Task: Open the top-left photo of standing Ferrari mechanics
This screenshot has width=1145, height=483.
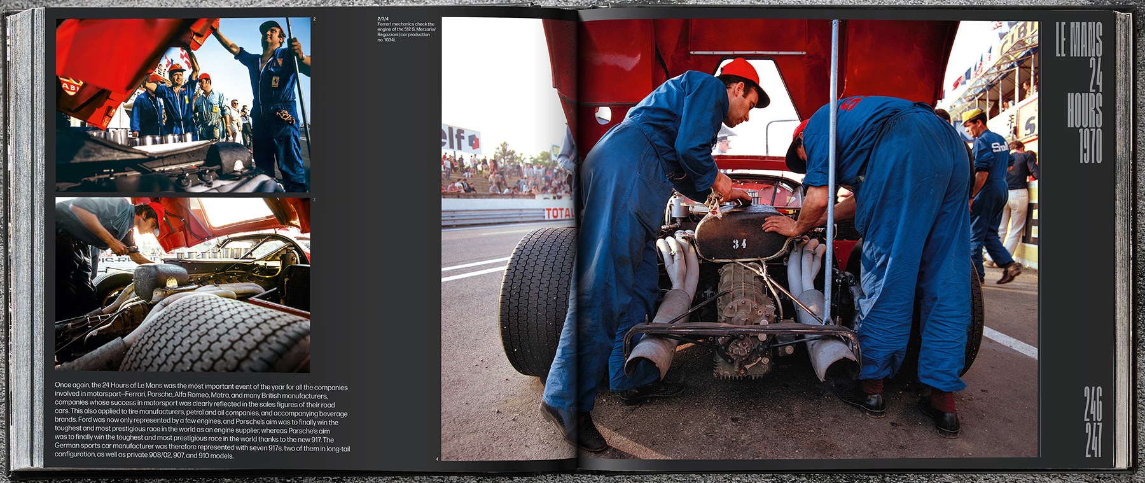Action: click(x=183, y=105)
